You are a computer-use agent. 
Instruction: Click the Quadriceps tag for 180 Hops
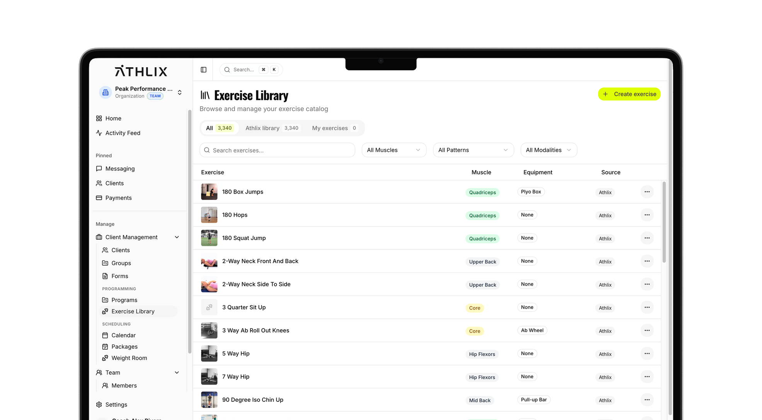coord(482,216)
